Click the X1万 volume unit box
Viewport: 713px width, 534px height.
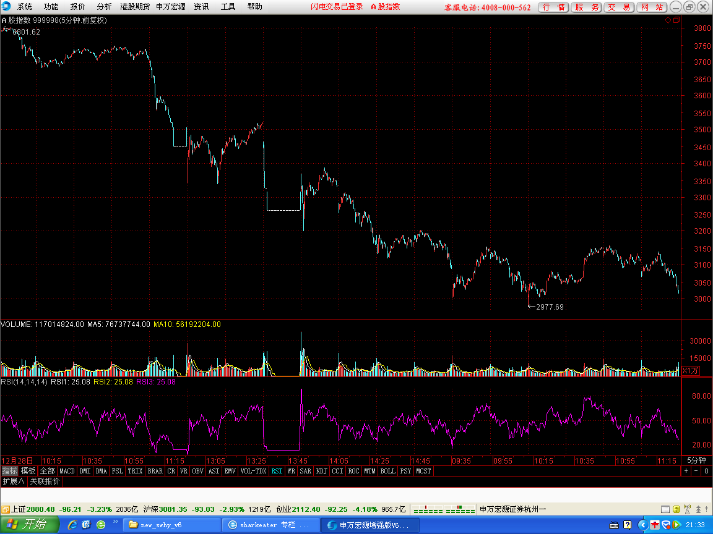(x=690, y=371)
